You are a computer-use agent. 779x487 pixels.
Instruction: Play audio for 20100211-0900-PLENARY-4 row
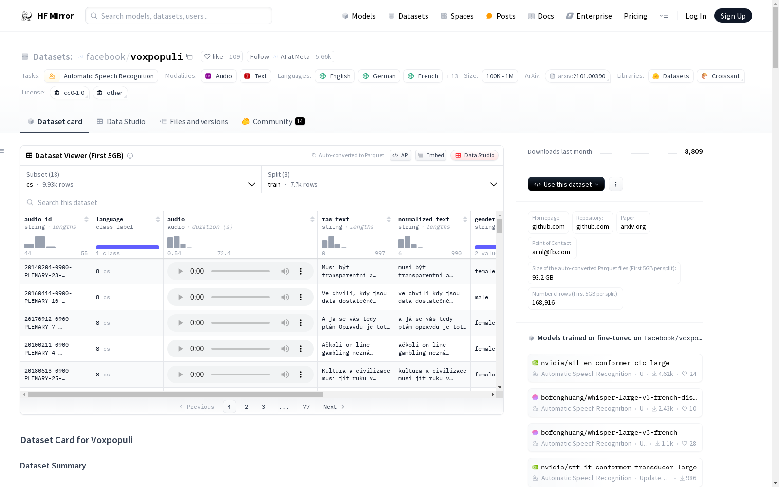(180, 349)
